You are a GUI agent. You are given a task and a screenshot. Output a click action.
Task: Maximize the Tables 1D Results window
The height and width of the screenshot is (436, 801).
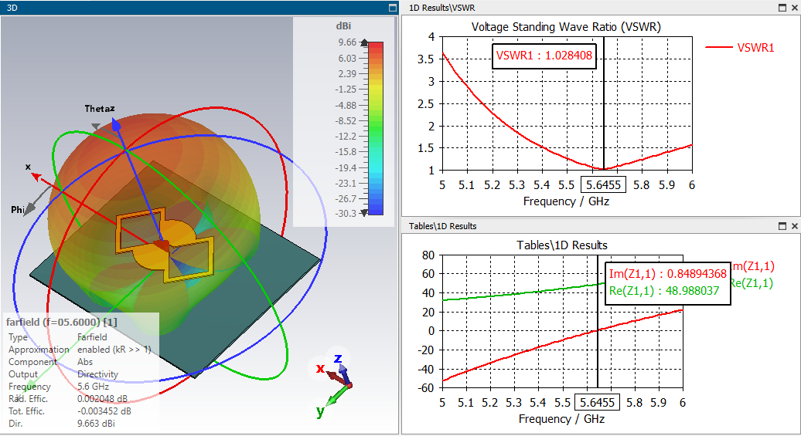pyautogui.click(x=782, y=226)
